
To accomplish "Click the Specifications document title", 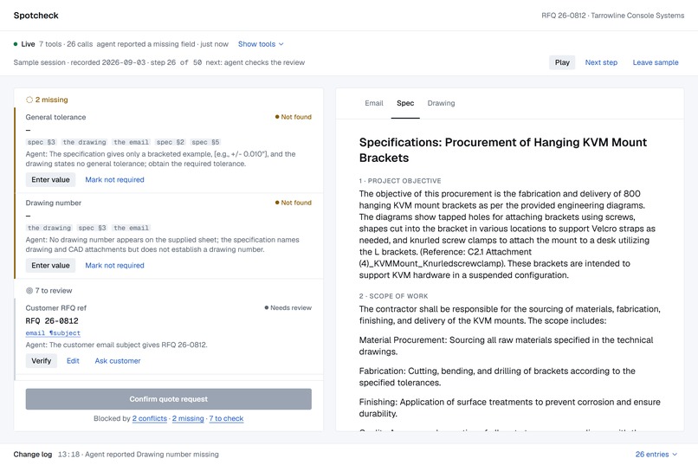I will click(x=503, y=150).
